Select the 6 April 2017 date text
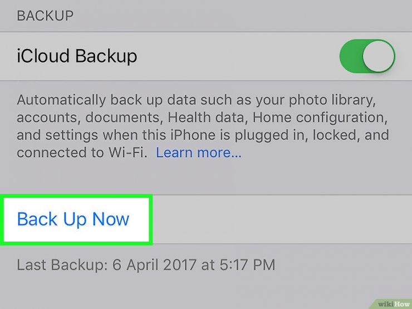412x309 pixels. coord(154,264)
